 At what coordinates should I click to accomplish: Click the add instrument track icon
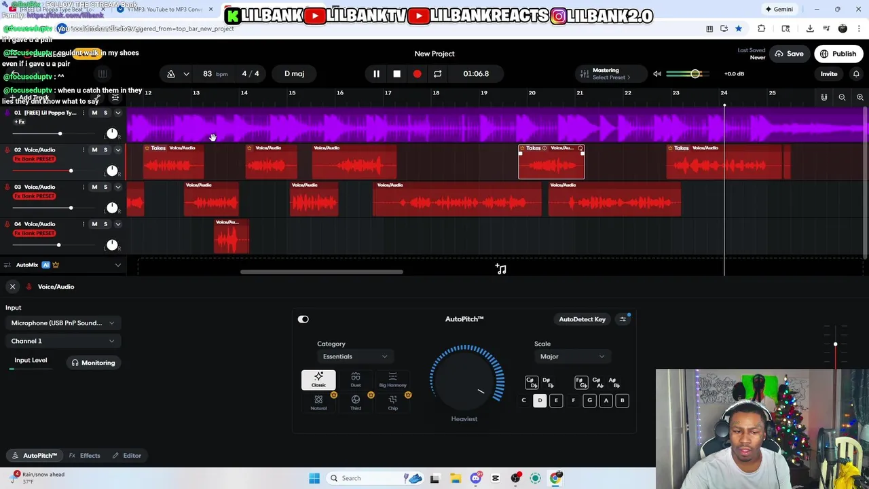pos(501,269)
